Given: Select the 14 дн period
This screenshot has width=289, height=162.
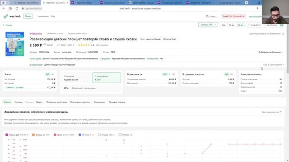Looking at the screenshot, I should pos(232,25).
